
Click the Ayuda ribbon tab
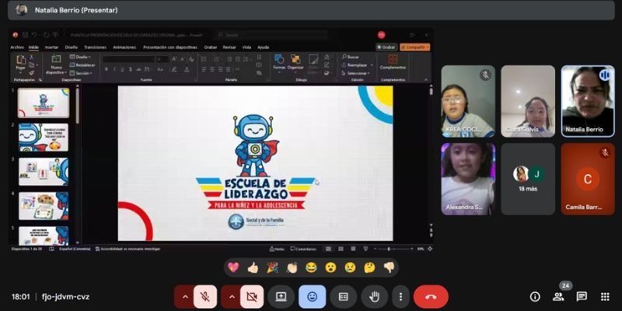point(263,47)
